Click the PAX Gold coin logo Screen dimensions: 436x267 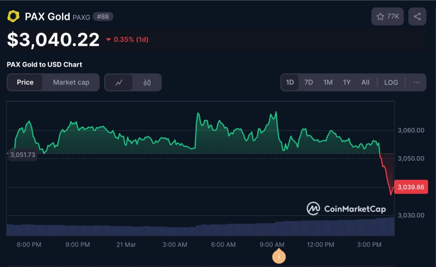[13, 16]
